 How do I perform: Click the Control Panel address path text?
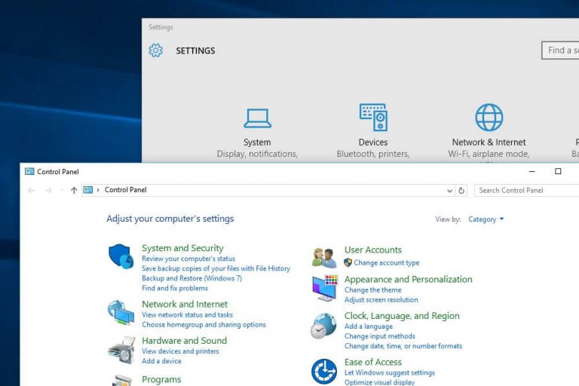(126, 190)
